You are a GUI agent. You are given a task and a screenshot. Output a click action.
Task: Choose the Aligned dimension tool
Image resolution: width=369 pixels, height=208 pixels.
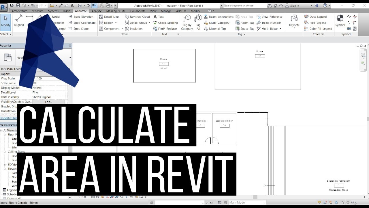pos(19,21)
